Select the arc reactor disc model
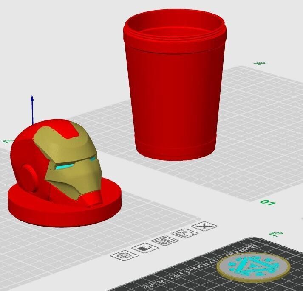Viewport: 303px width, 291px height. click(x=254, y=268)
